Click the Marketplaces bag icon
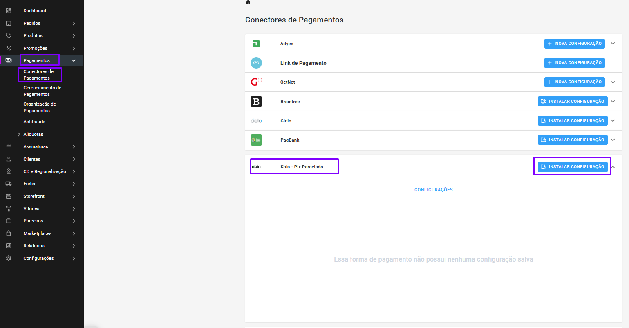The height and width of the screenshot is (328, 629). pyautogui.click(x=9, y=233)
